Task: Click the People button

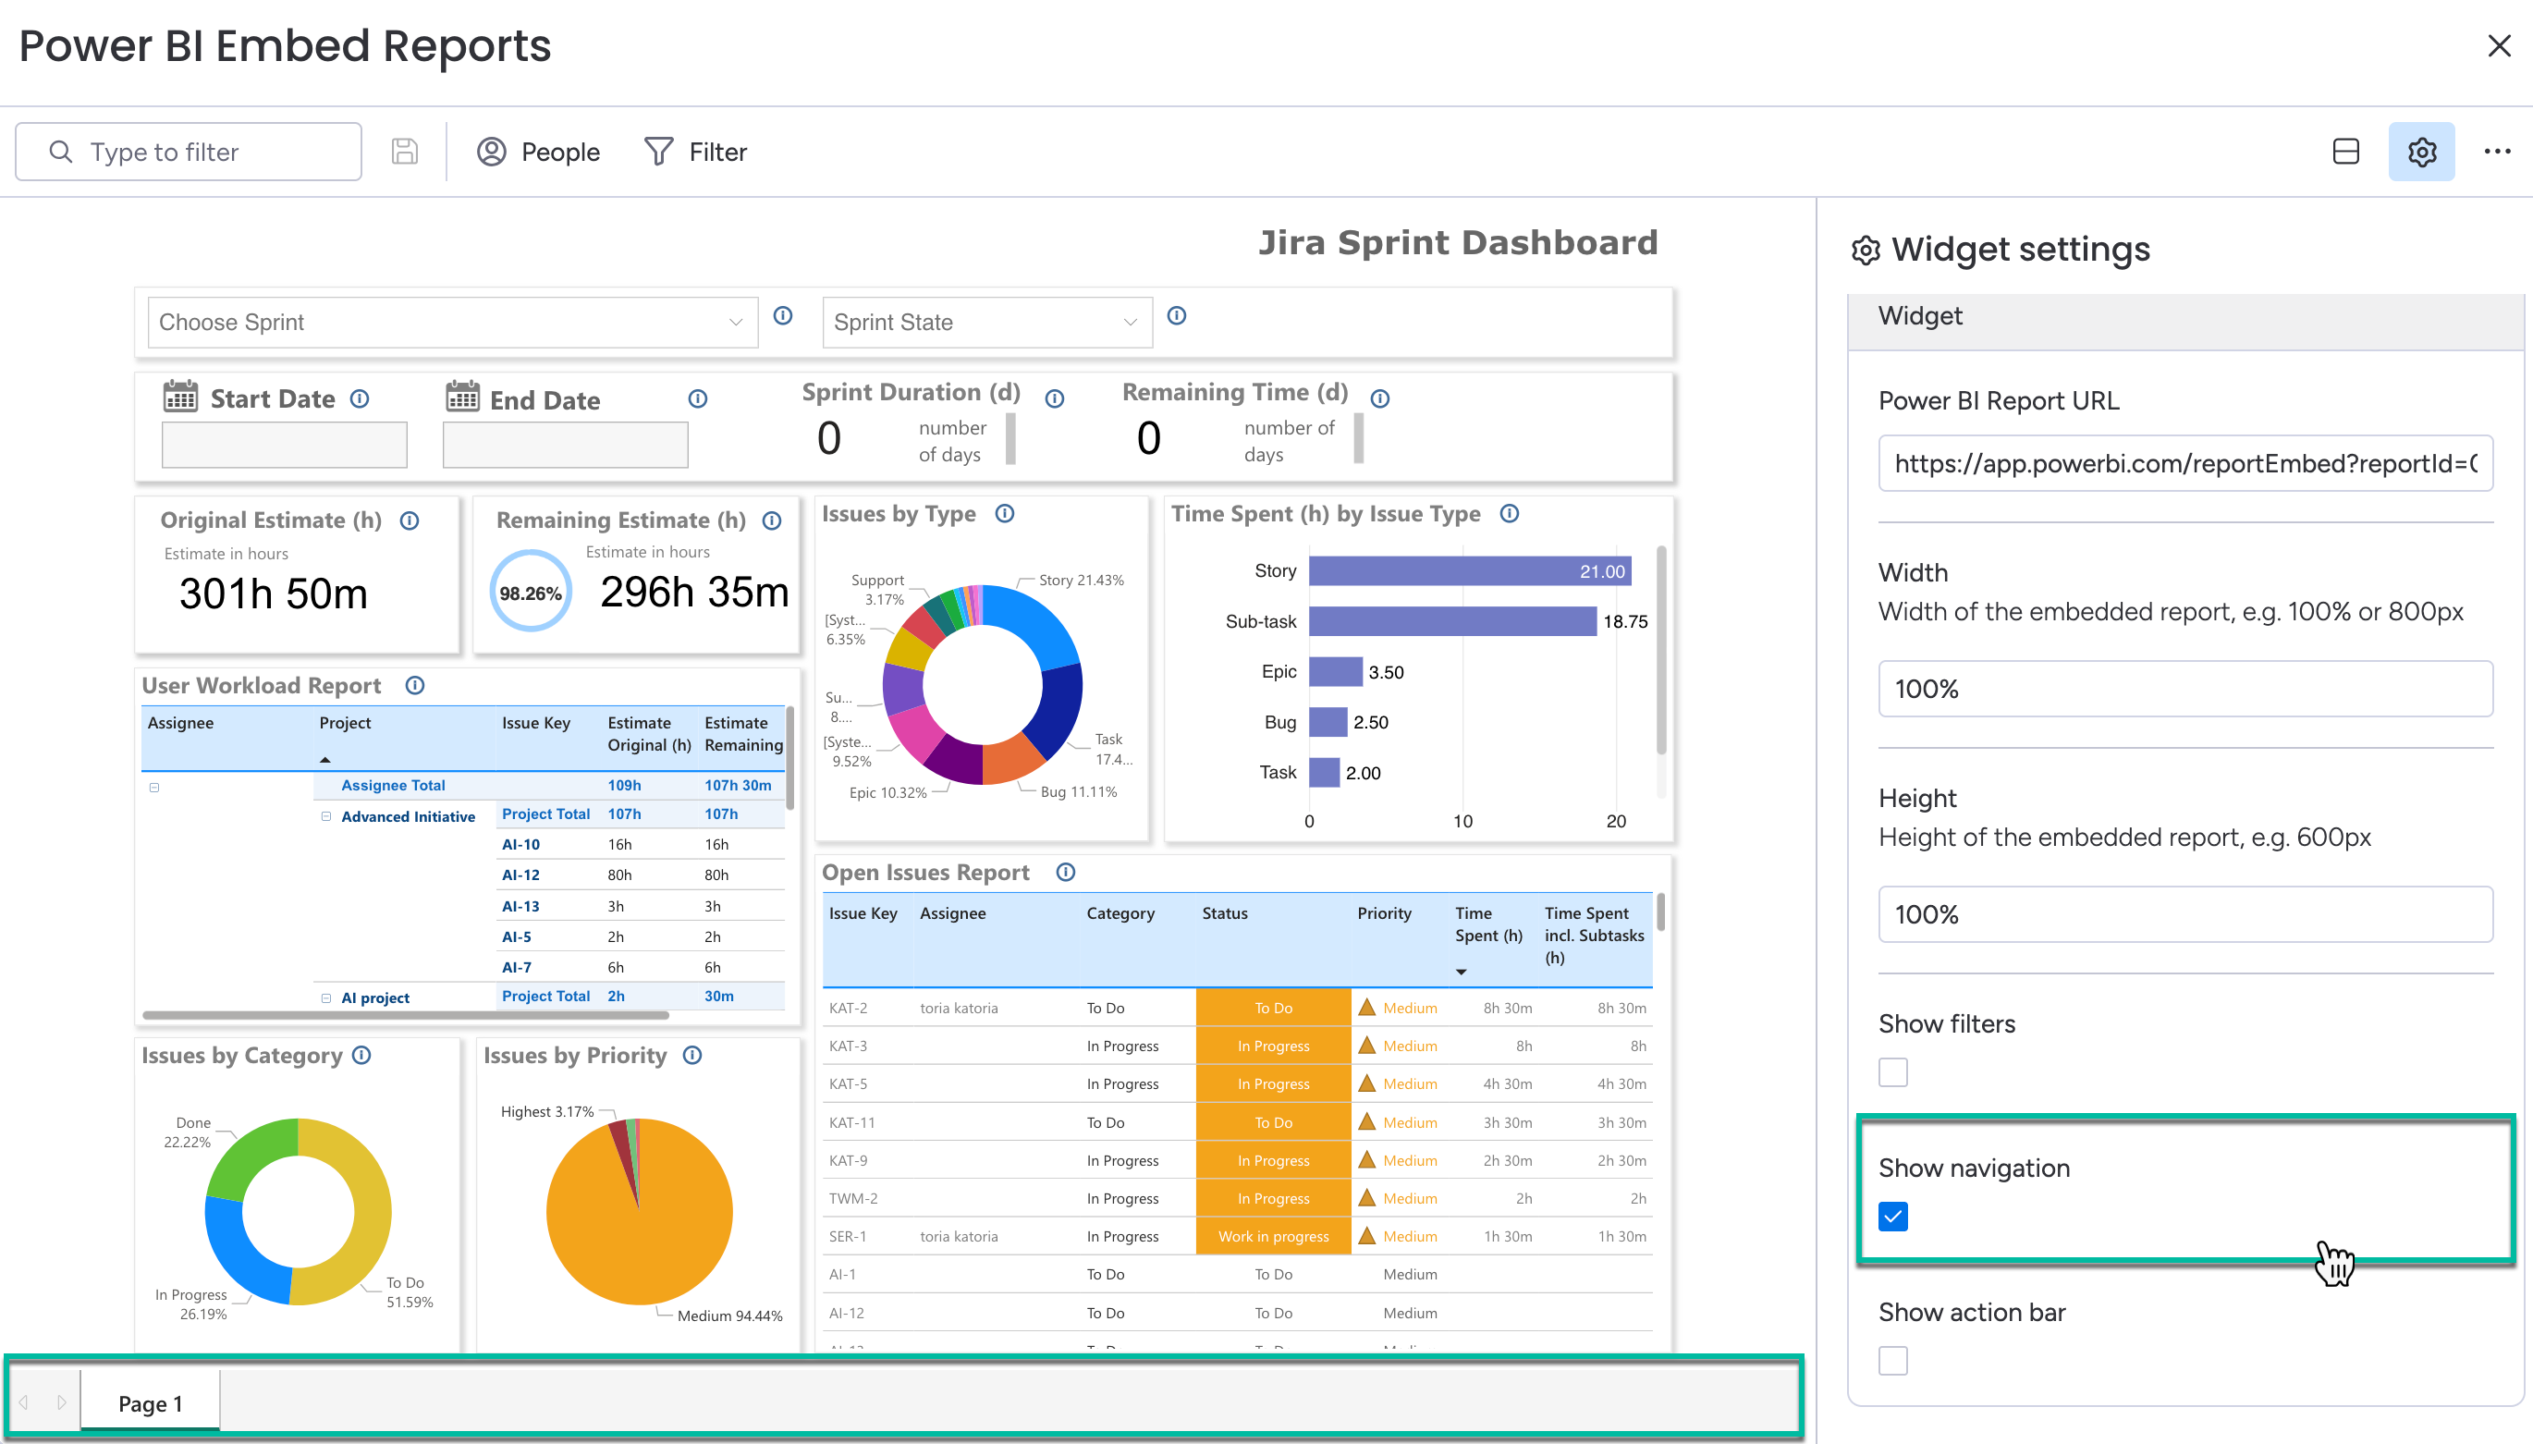Action: pos(539,152)
